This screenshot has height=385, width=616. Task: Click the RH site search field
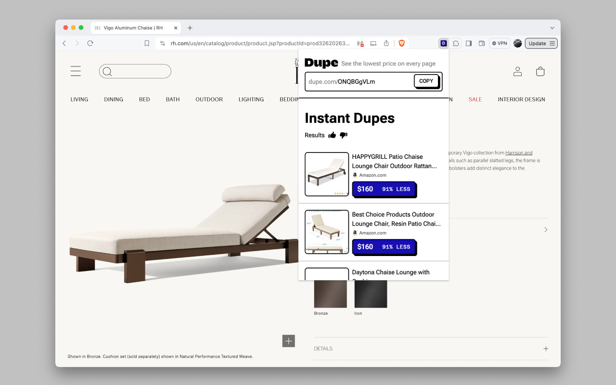[x=135, y=71]
